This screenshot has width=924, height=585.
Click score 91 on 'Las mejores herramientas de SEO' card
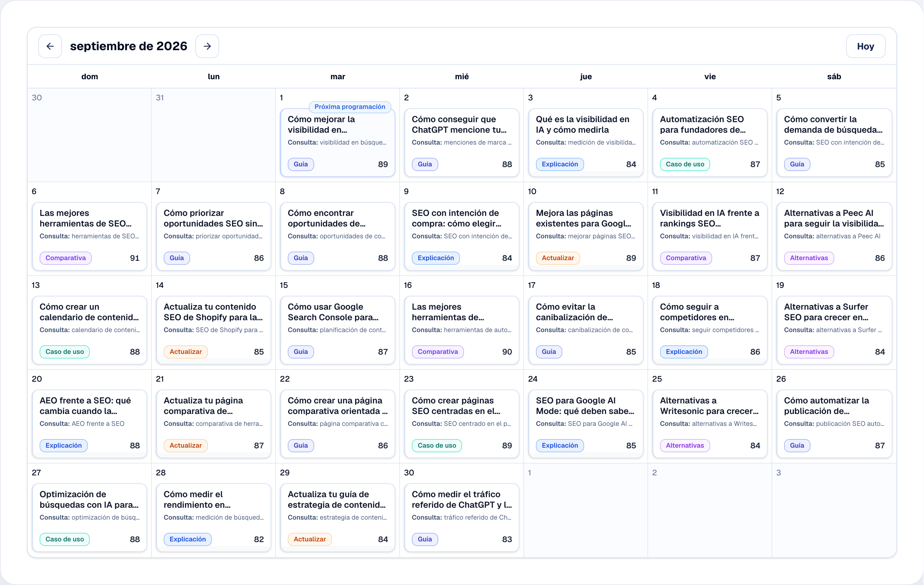click(x=135, y=258)
